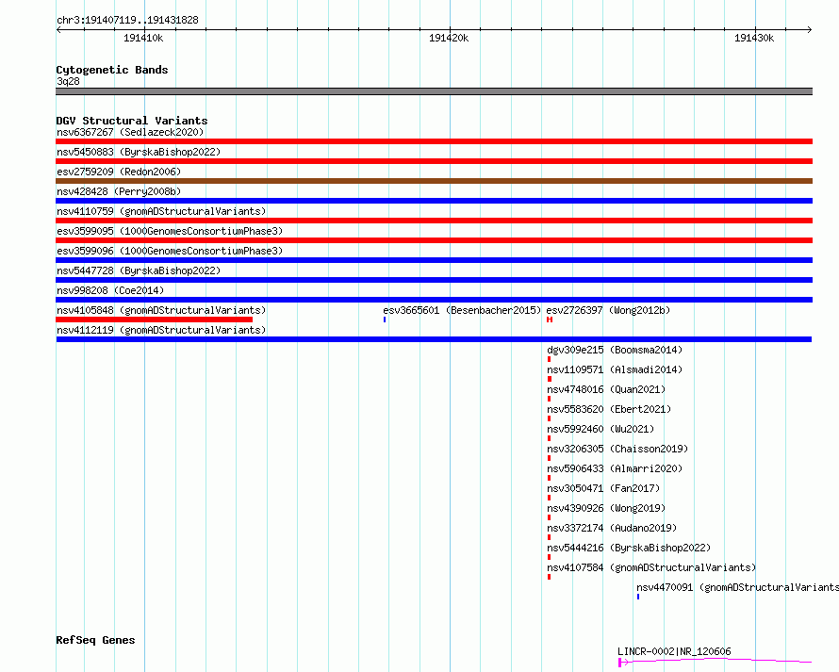Open nsv5444216 (ByrskaBishop2022) variant

click(x=629, y=548)
